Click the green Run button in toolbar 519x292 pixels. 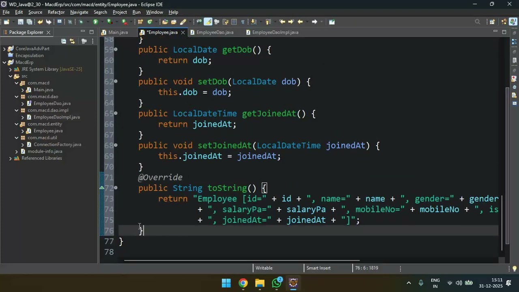(x=95, y=21)
